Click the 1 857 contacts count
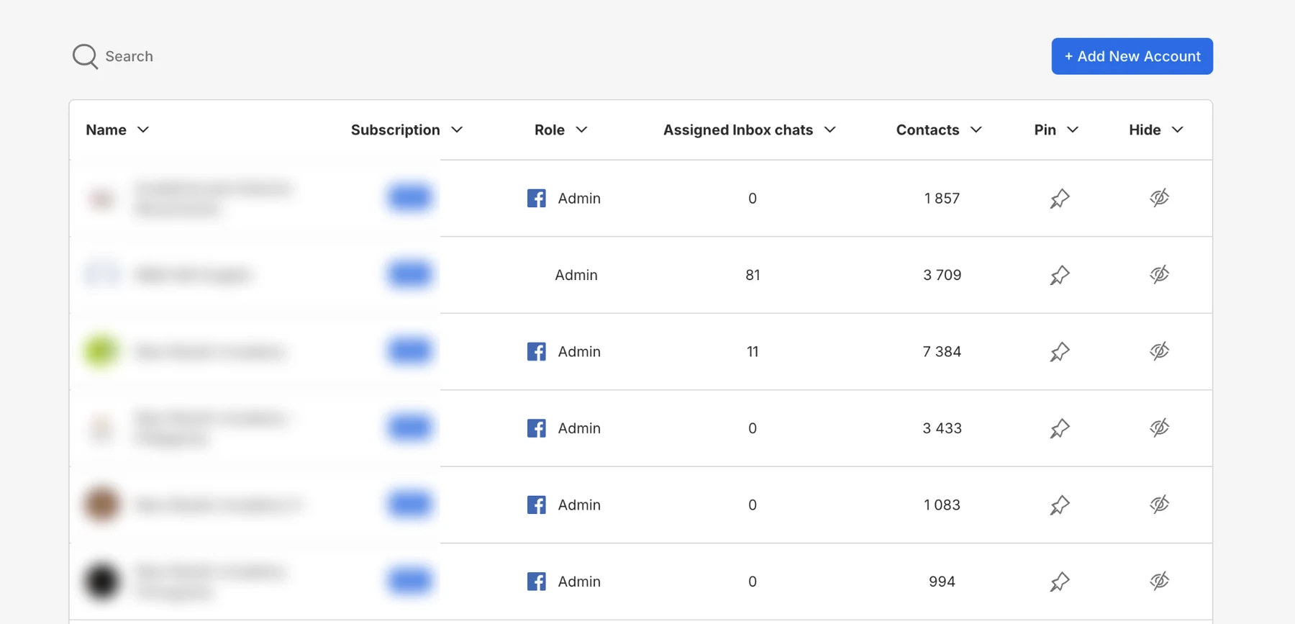This screenshot has width=1295, height=624. point(942,198)
